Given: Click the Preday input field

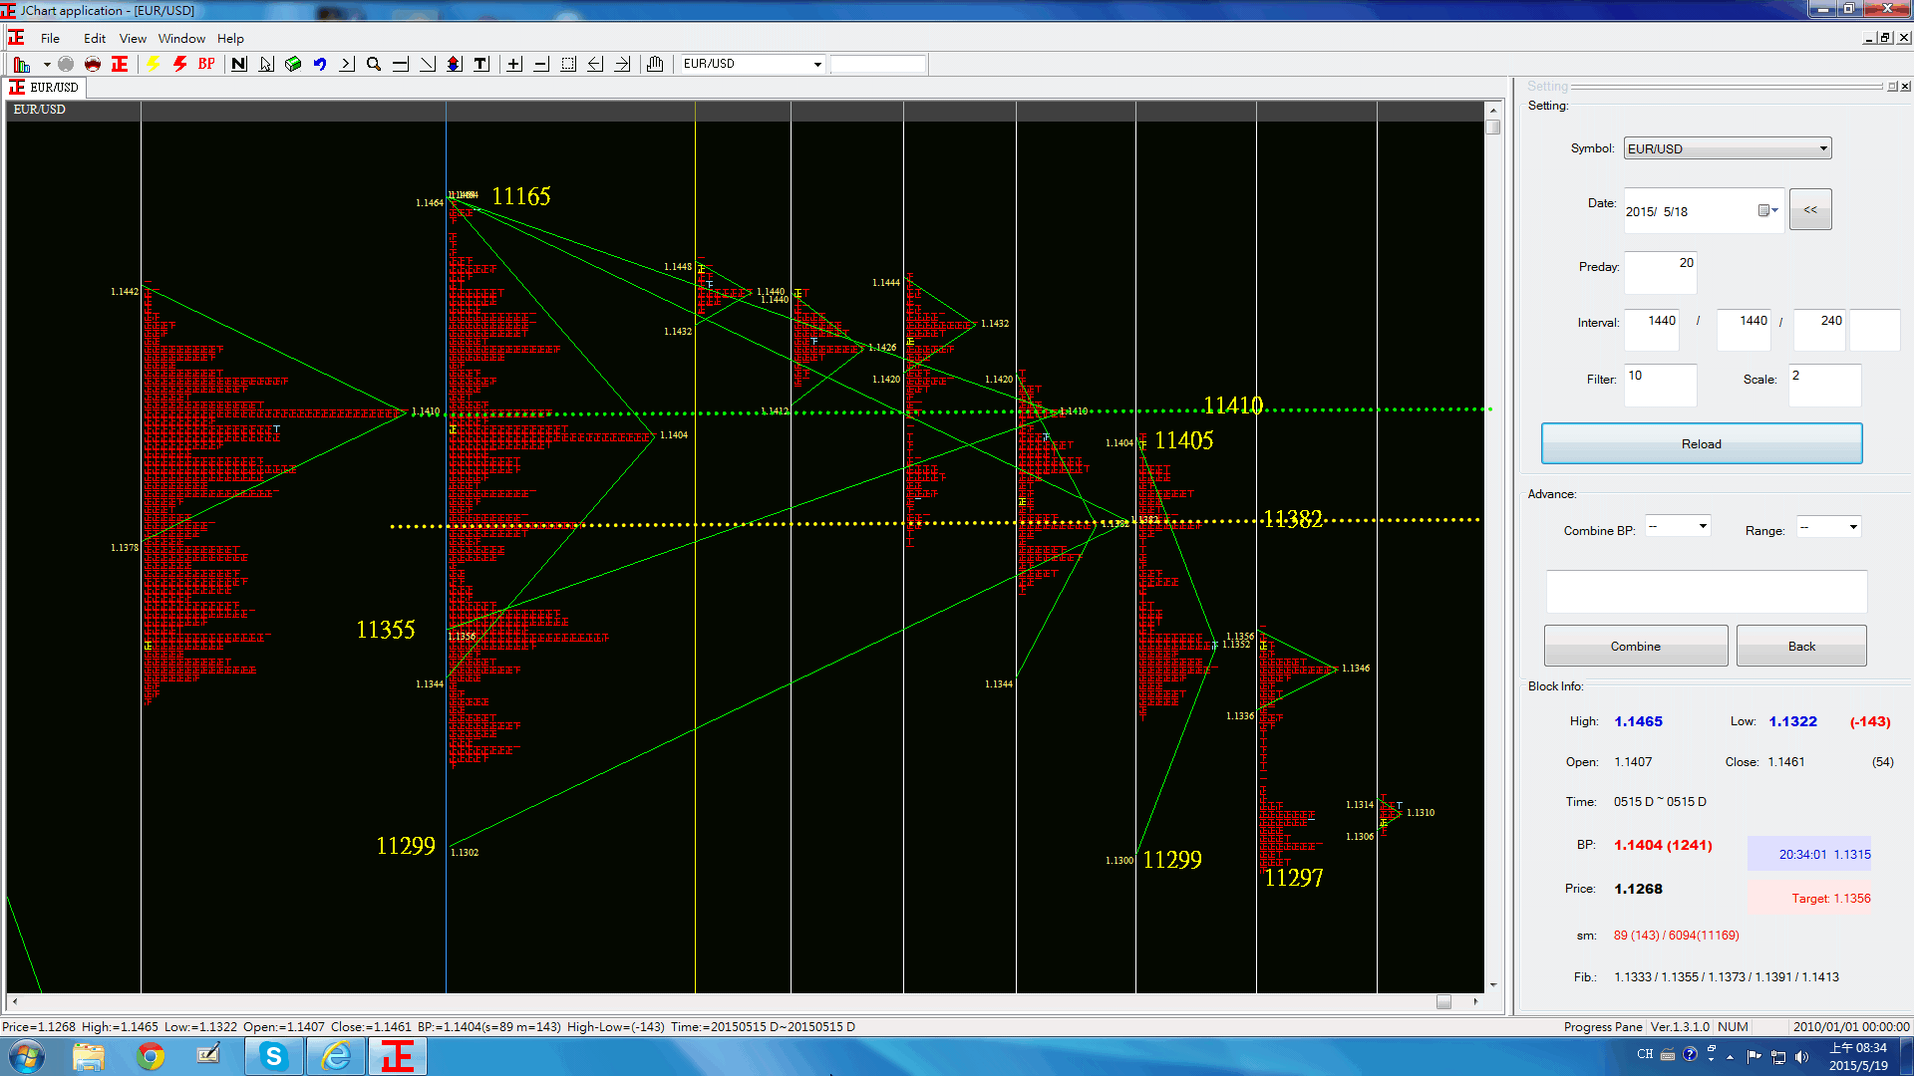Looking at the screenshot, I should click(1660, 272).
